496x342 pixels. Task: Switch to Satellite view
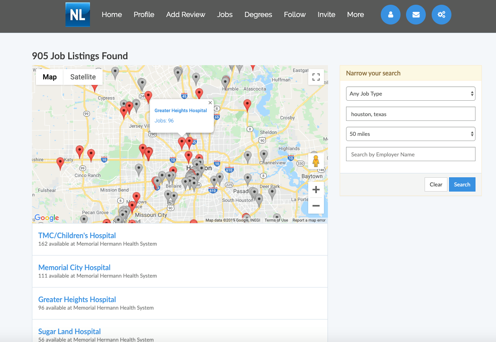83,77
